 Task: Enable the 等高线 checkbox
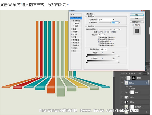coord(73,23)
